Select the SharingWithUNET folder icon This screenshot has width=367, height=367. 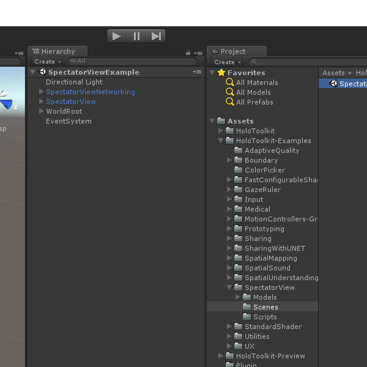coord(239,248)
